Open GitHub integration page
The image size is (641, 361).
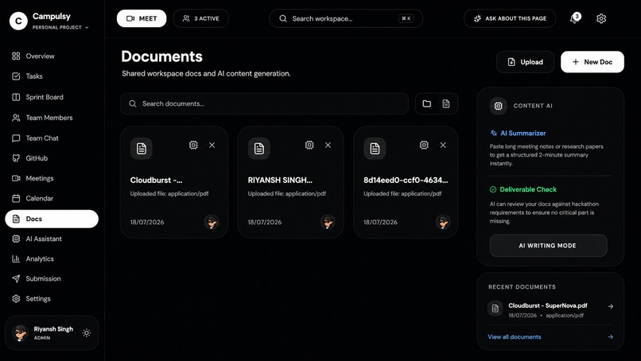pos(52,158)
